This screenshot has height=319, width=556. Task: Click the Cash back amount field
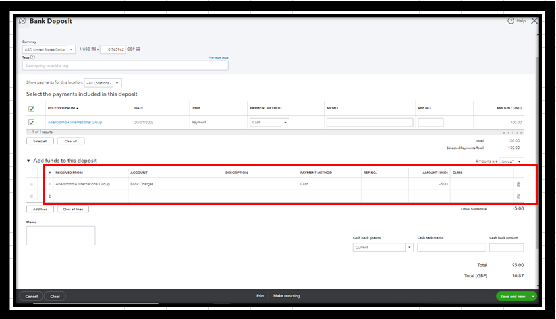[x=507, y=247]
